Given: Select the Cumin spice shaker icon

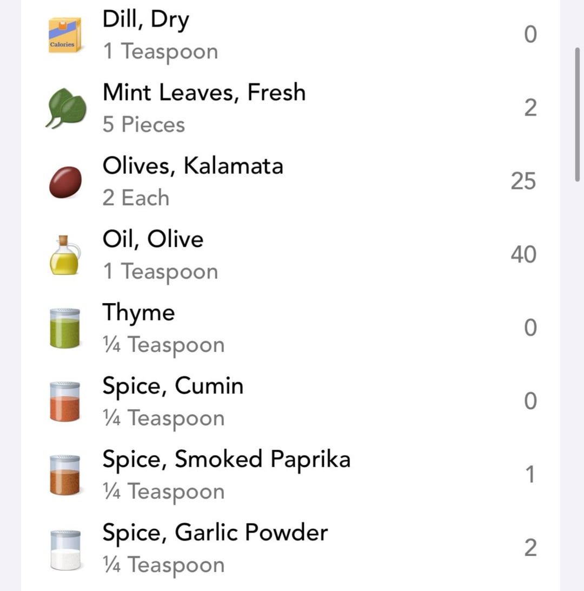Looking at the screenshot, I should pyautogui.click(x=65, y=401).
